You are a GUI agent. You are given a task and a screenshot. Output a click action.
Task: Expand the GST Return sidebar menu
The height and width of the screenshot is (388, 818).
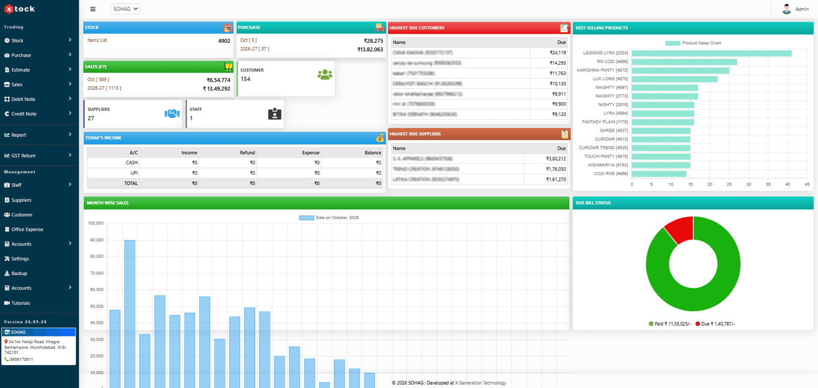pos(39,156)
